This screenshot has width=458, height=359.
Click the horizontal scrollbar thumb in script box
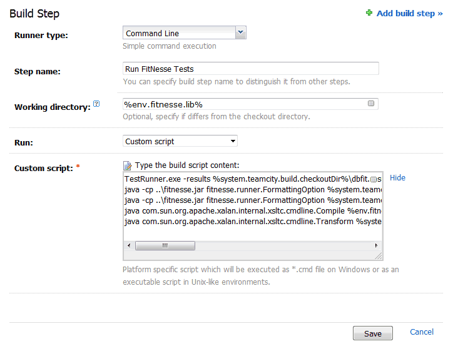(x=165, y=246)
